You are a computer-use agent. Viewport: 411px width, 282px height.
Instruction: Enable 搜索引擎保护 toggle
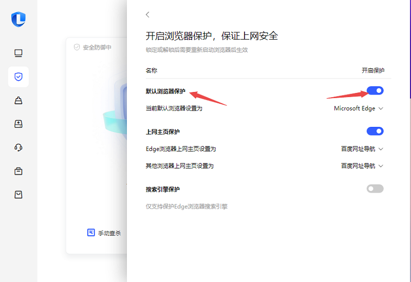pyautogui.click(x=375, y=189)
